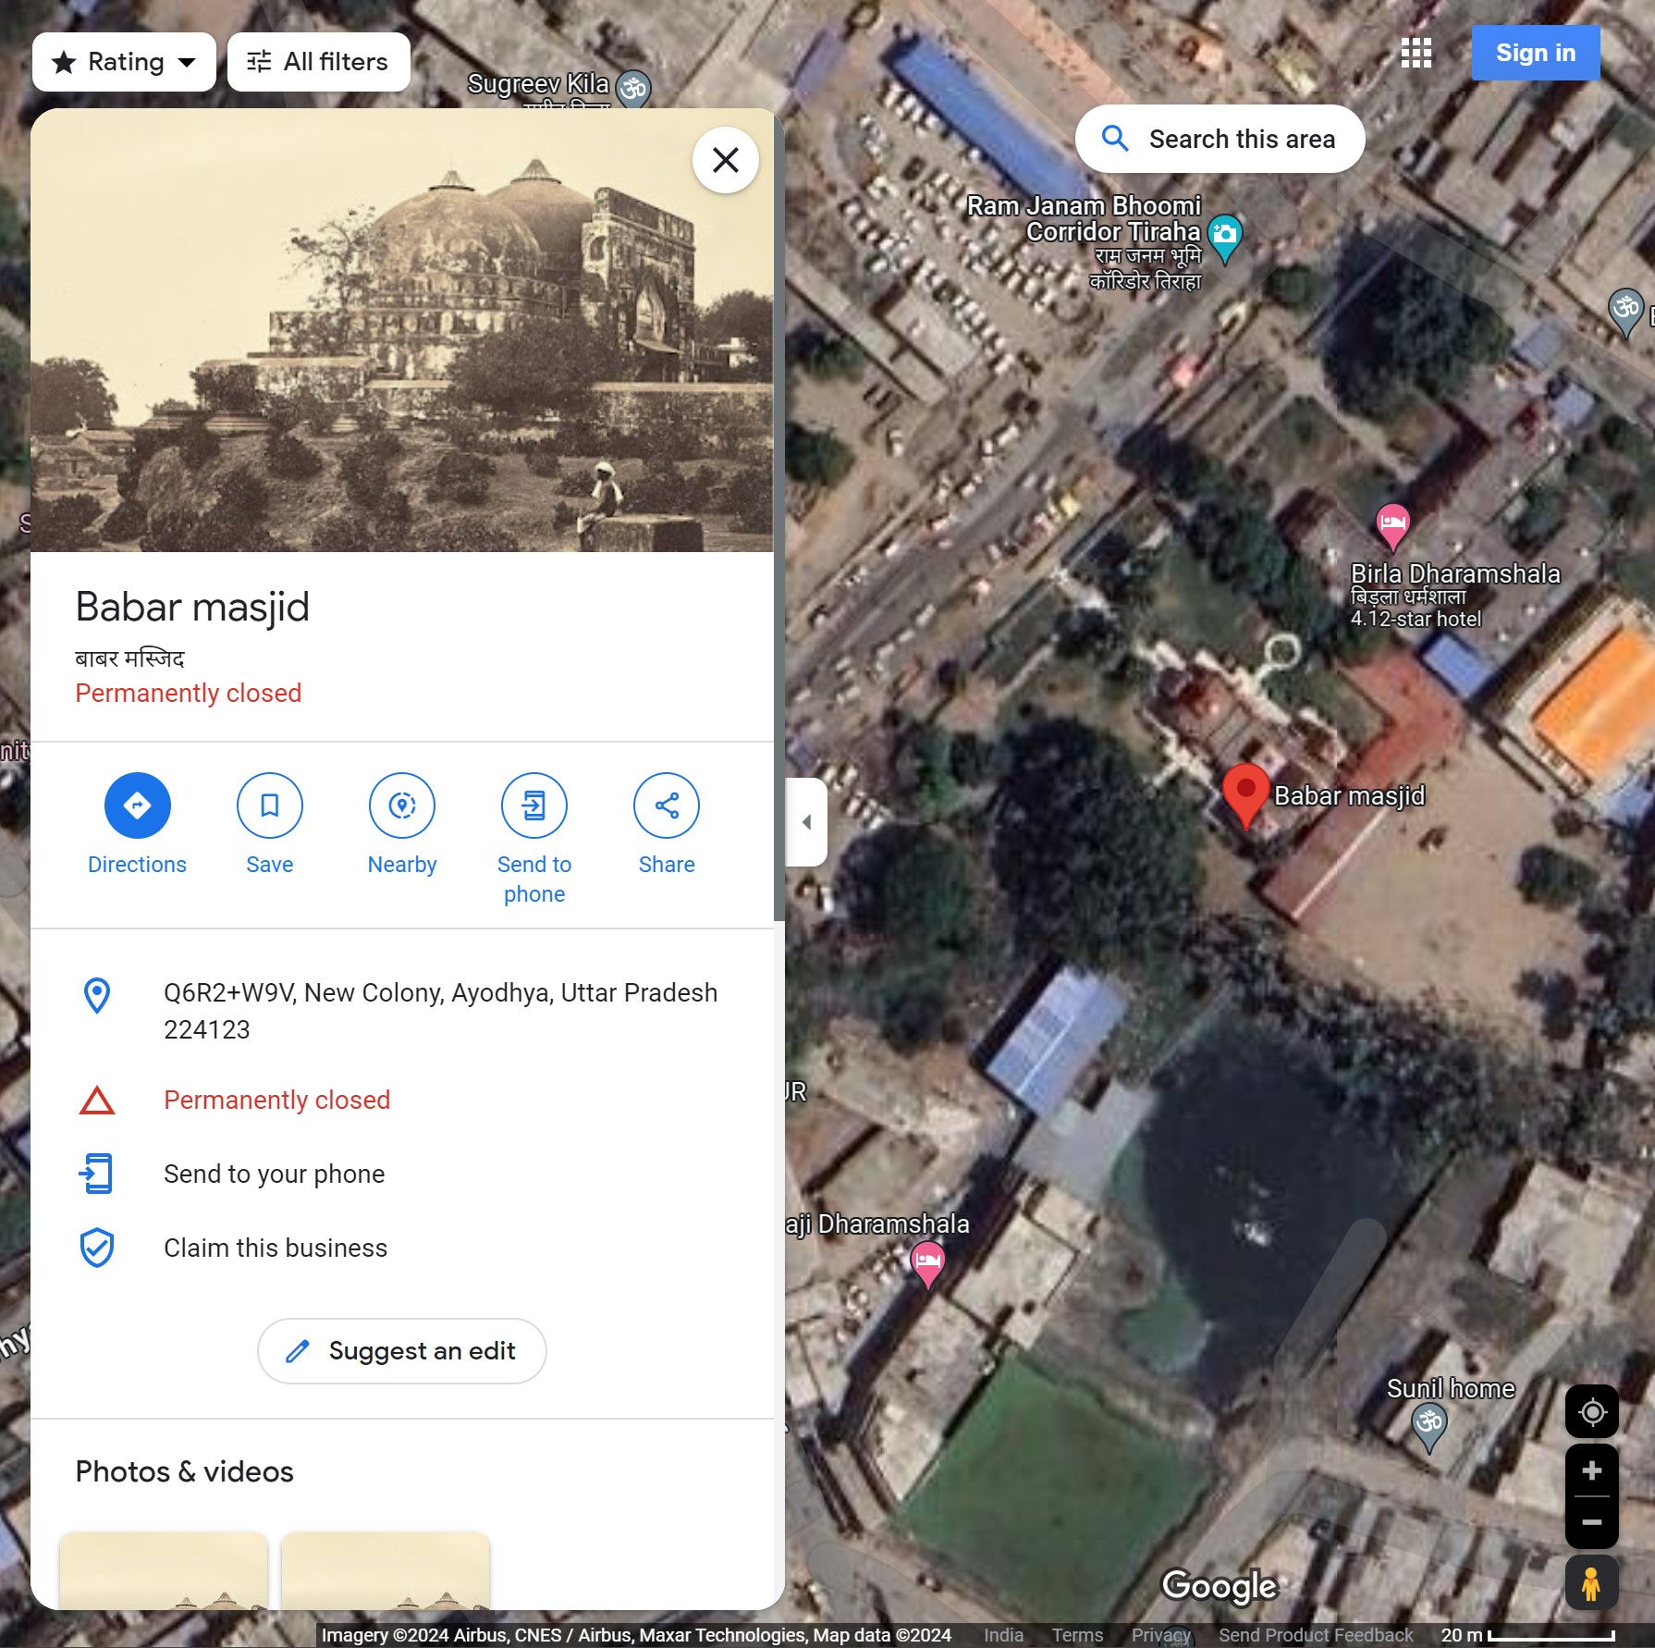Screen dimensions: 1655x1648
Task: Click the Permanently closed warning row
Action: point(402,1100)
